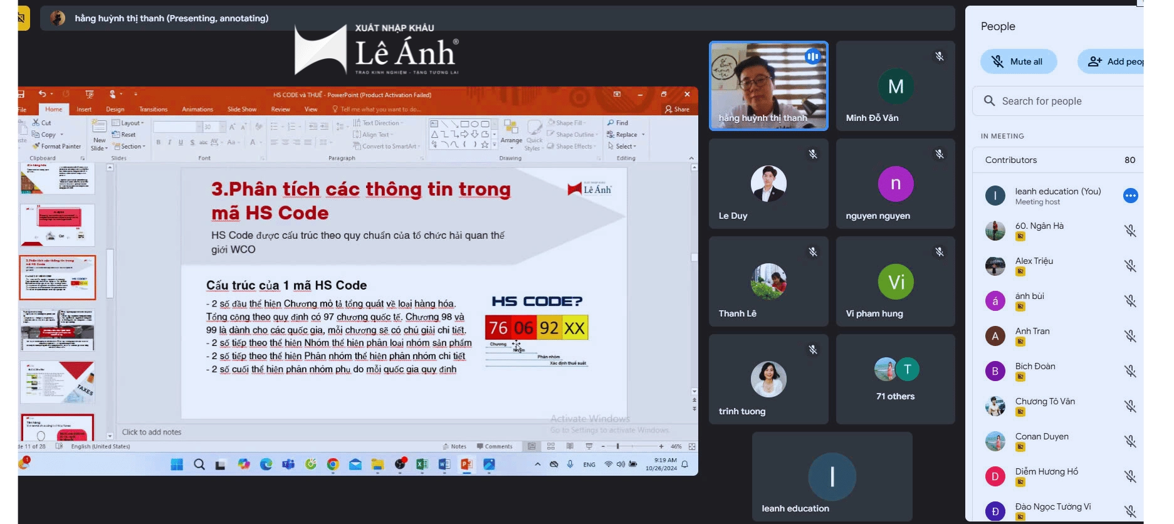Open the Animations ribbon tab

tap(197, 109)
